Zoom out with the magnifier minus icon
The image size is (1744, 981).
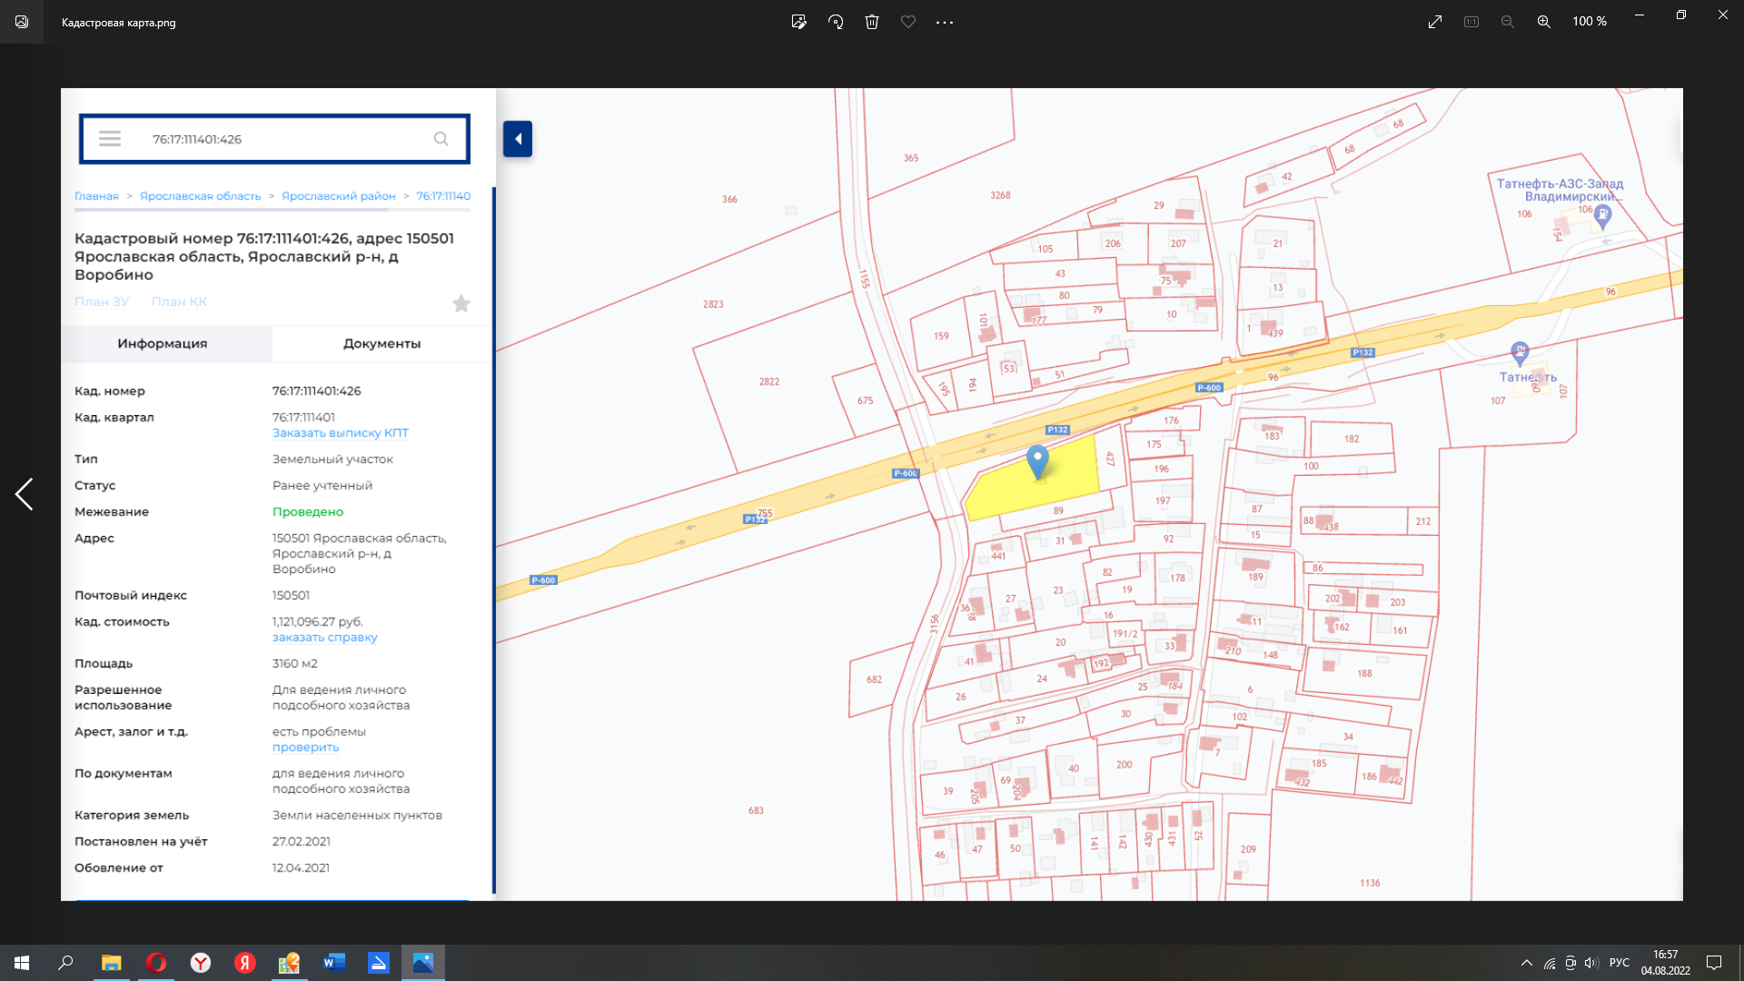(1507, 22)
